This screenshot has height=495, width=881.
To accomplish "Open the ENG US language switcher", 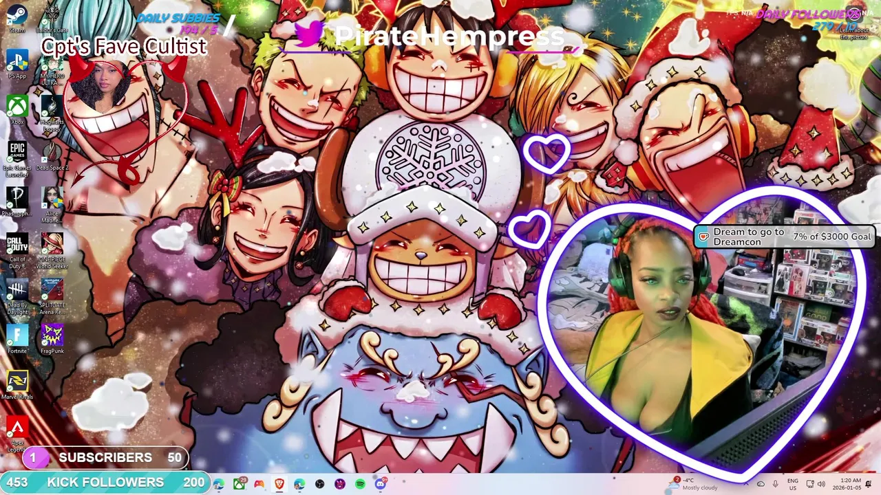I will 793,484.
